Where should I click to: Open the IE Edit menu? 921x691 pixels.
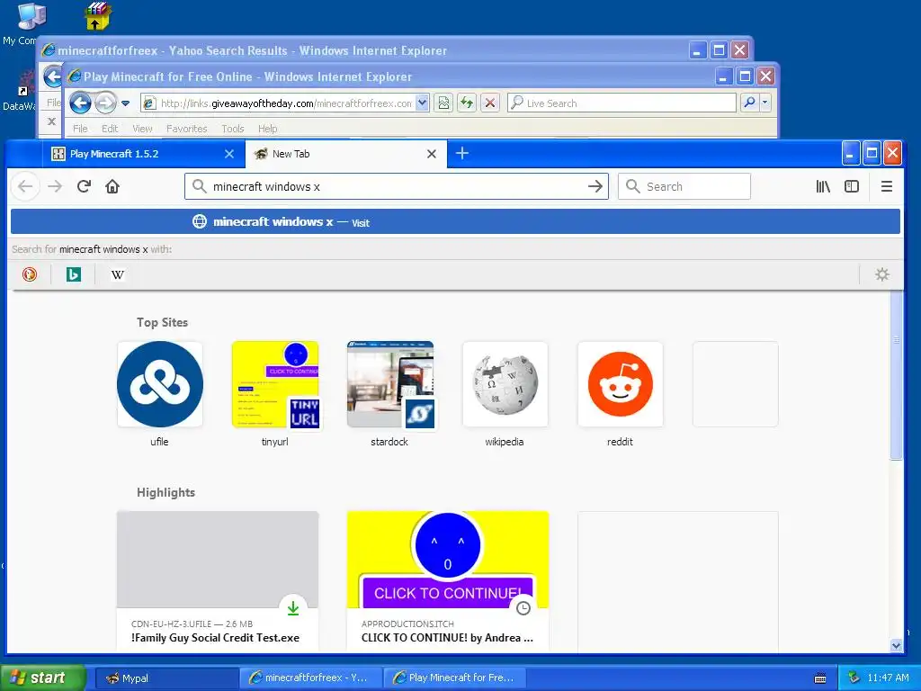[x=110, y=129]
